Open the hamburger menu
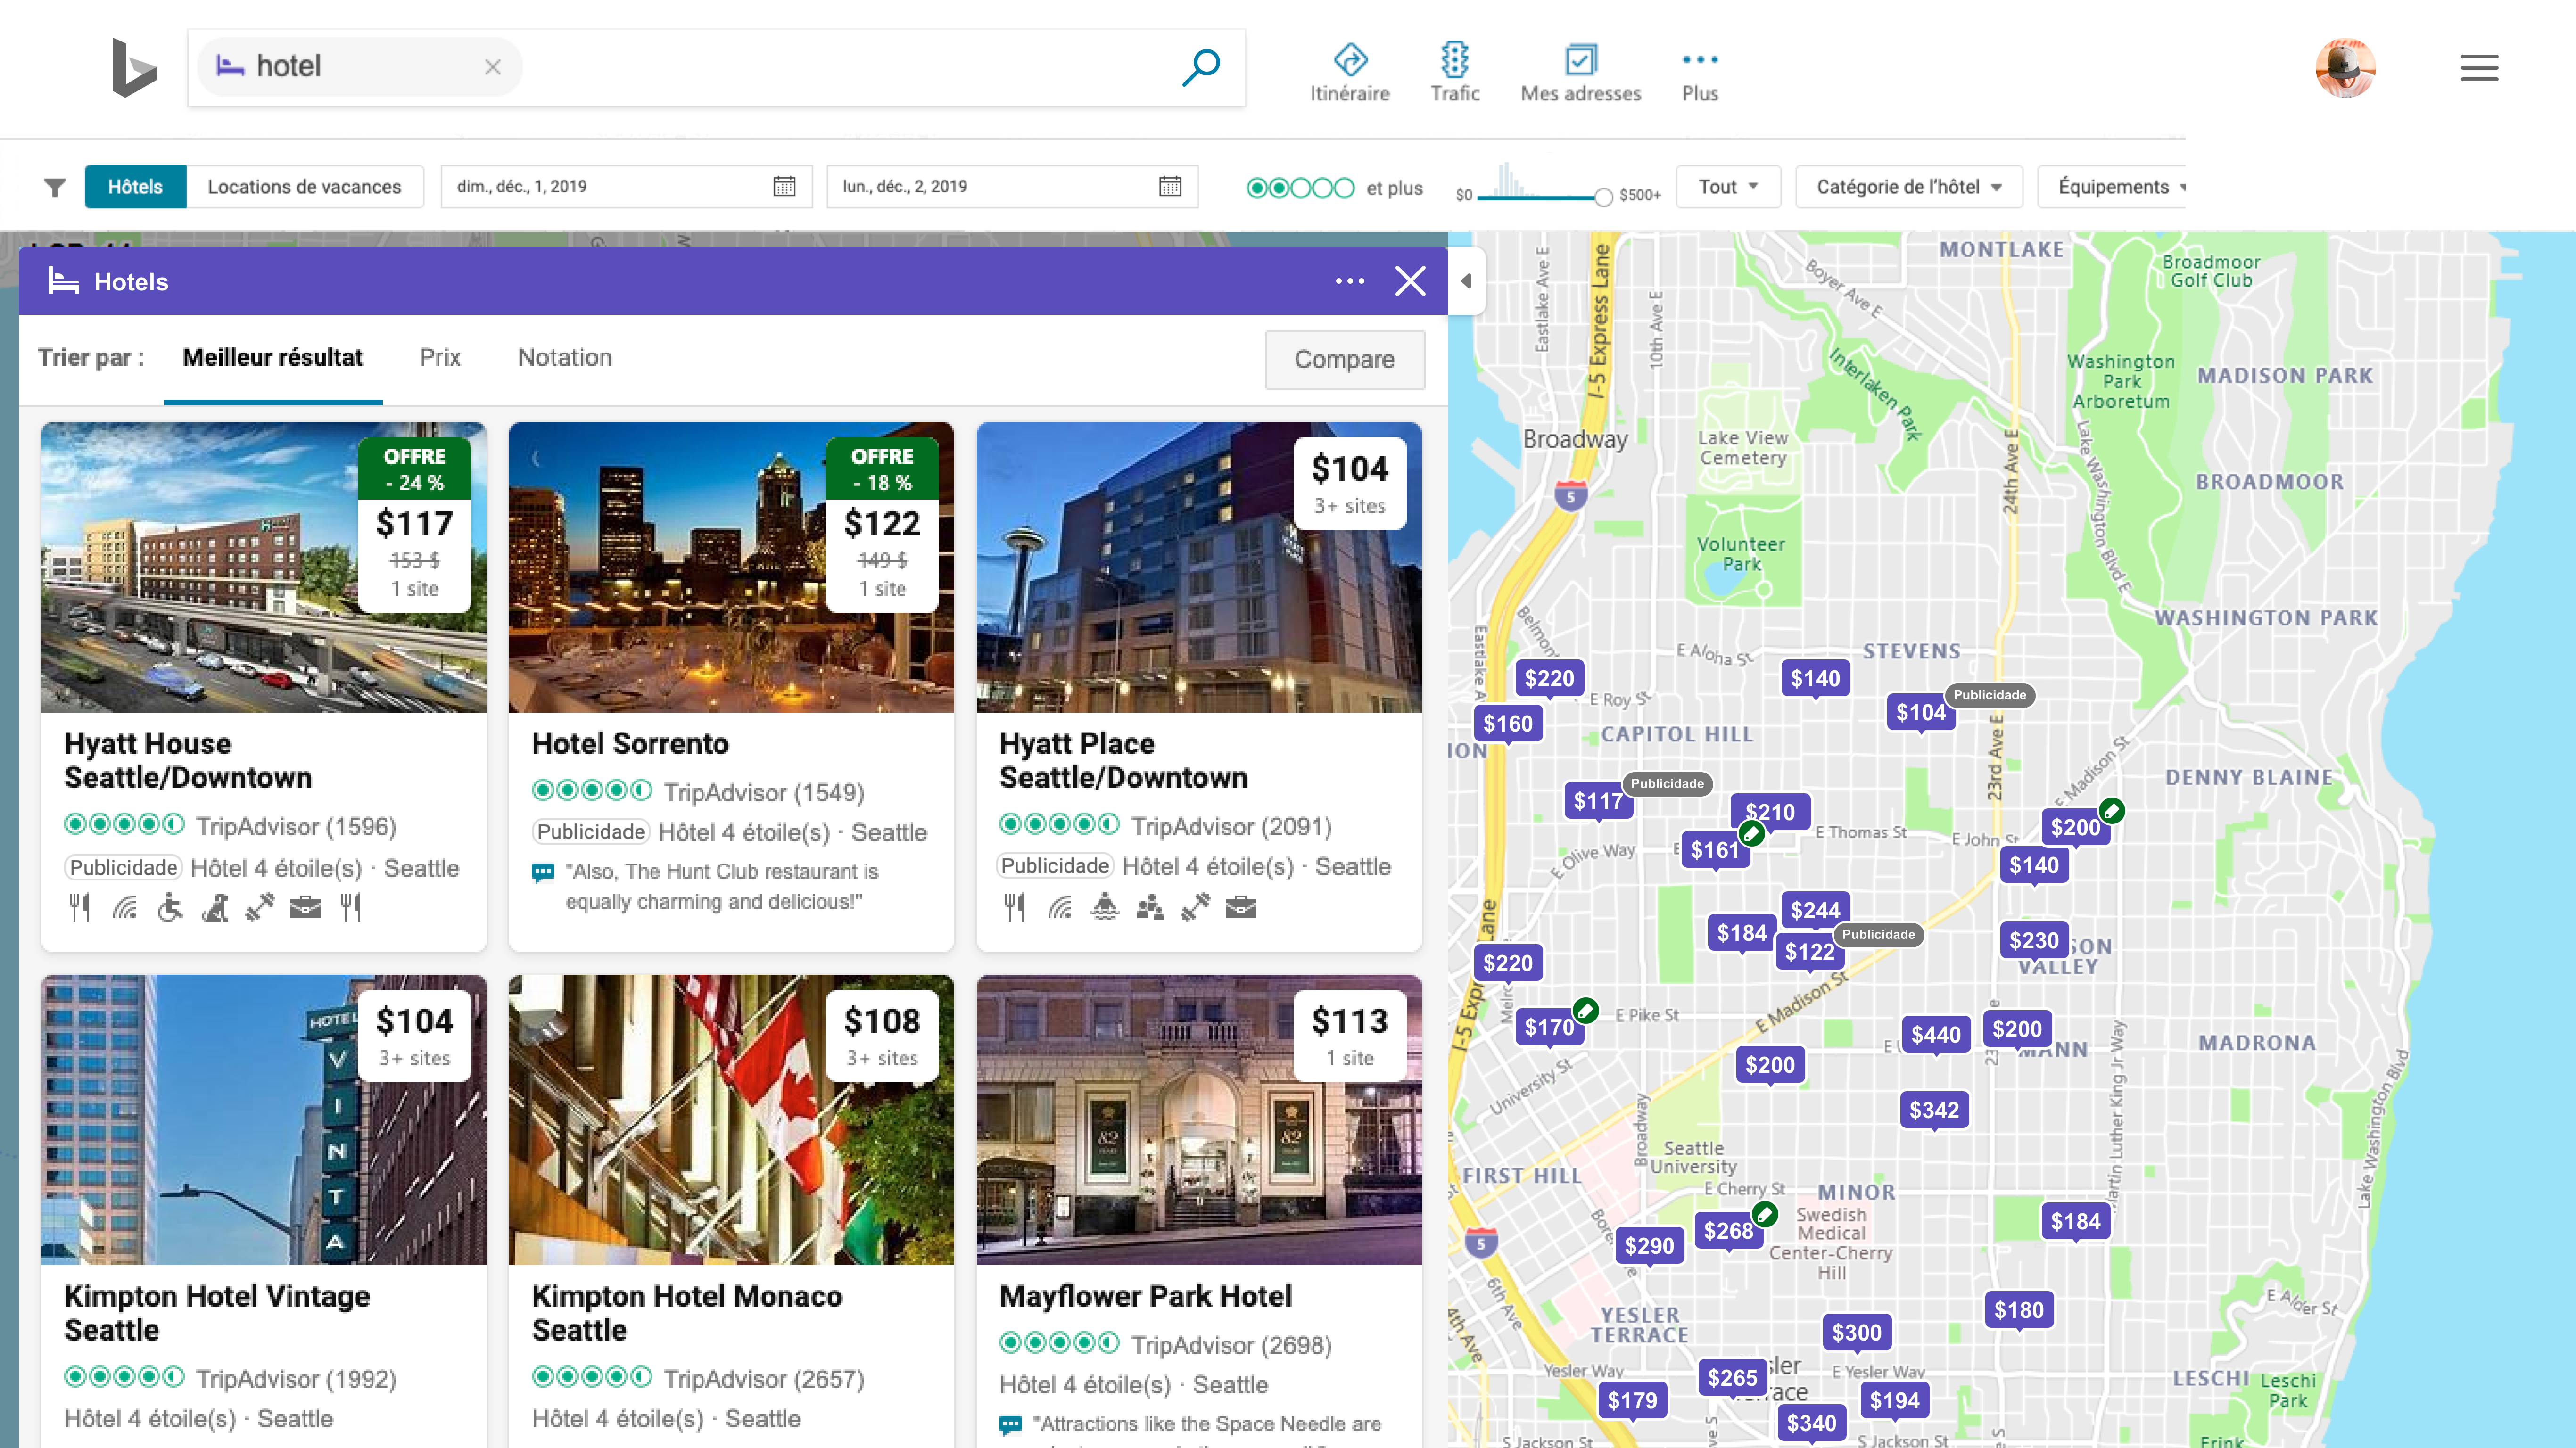This screenshot has height=1448, width=2576. coord(2479,67)
